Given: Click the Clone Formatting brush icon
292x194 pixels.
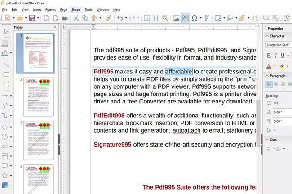Looking at the screenshot, I should pos(109,18).
